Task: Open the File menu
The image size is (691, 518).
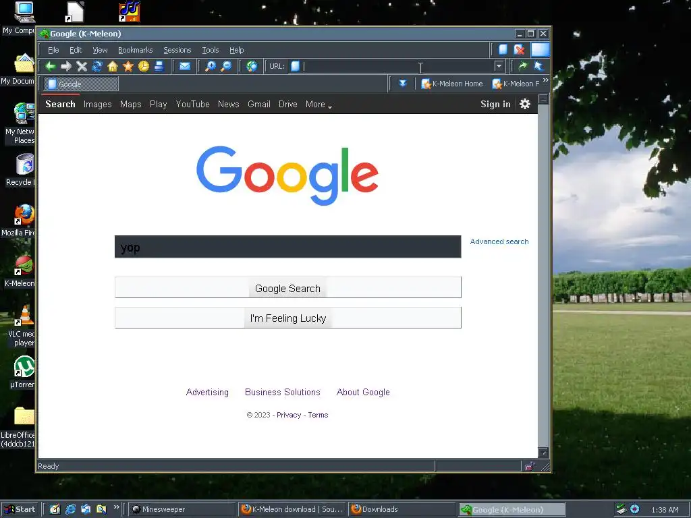Action: [53, 50]
